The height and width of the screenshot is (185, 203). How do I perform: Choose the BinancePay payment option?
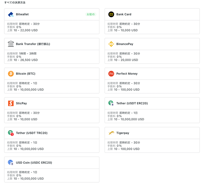pyautogui.click(x=152, y=51)
